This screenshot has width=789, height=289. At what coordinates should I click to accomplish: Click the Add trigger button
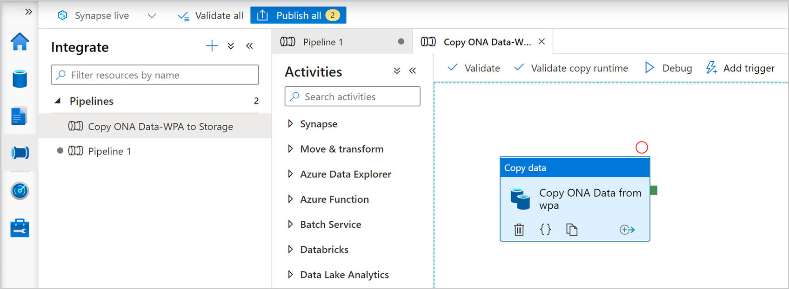740,68
